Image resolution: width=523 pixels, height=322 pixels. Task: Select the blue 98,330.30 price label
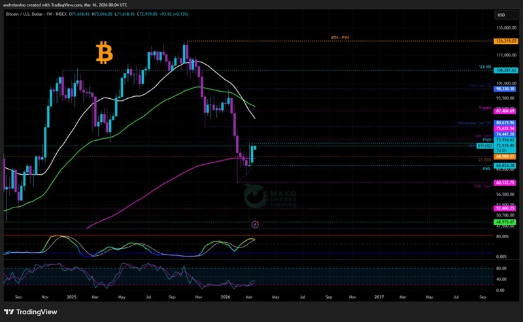point(506,89)
